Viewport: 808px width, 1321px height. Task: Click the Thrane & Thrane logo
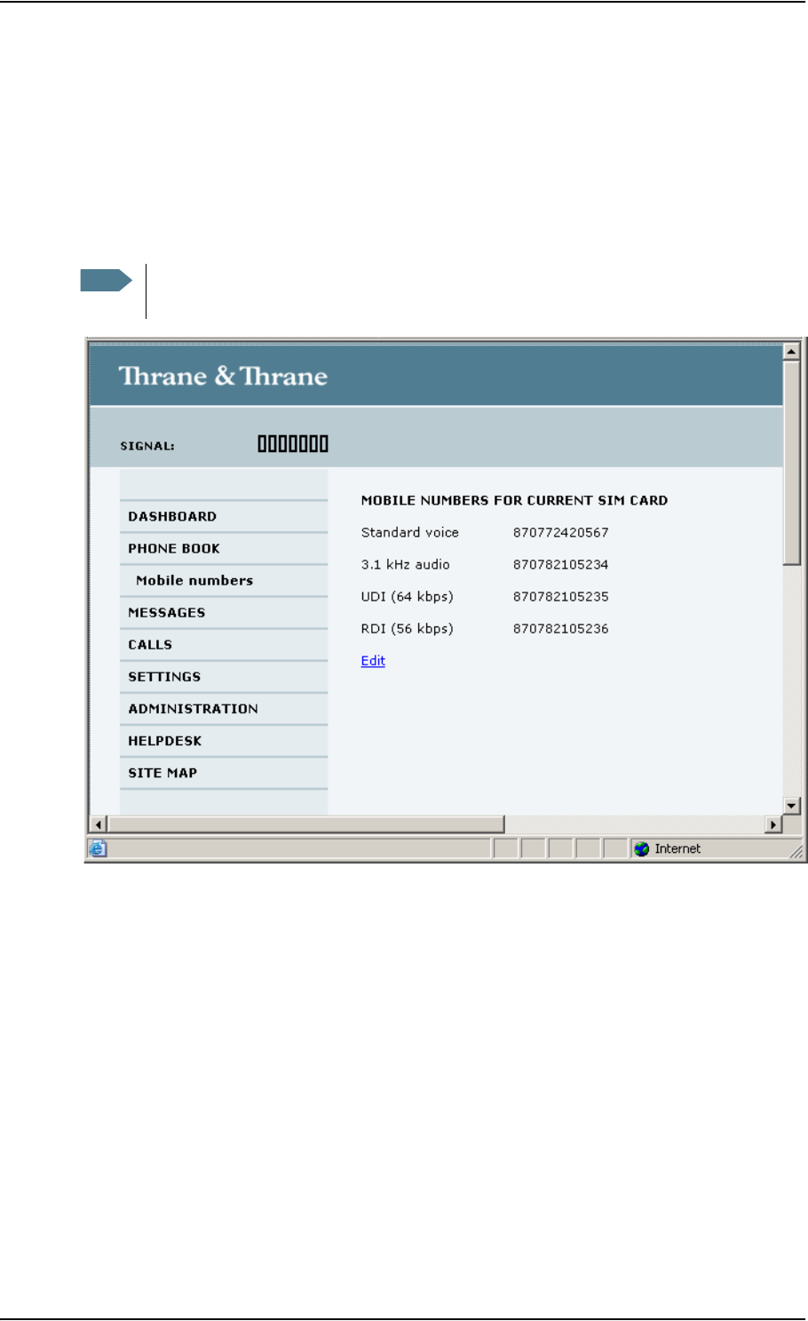point(223,376)
